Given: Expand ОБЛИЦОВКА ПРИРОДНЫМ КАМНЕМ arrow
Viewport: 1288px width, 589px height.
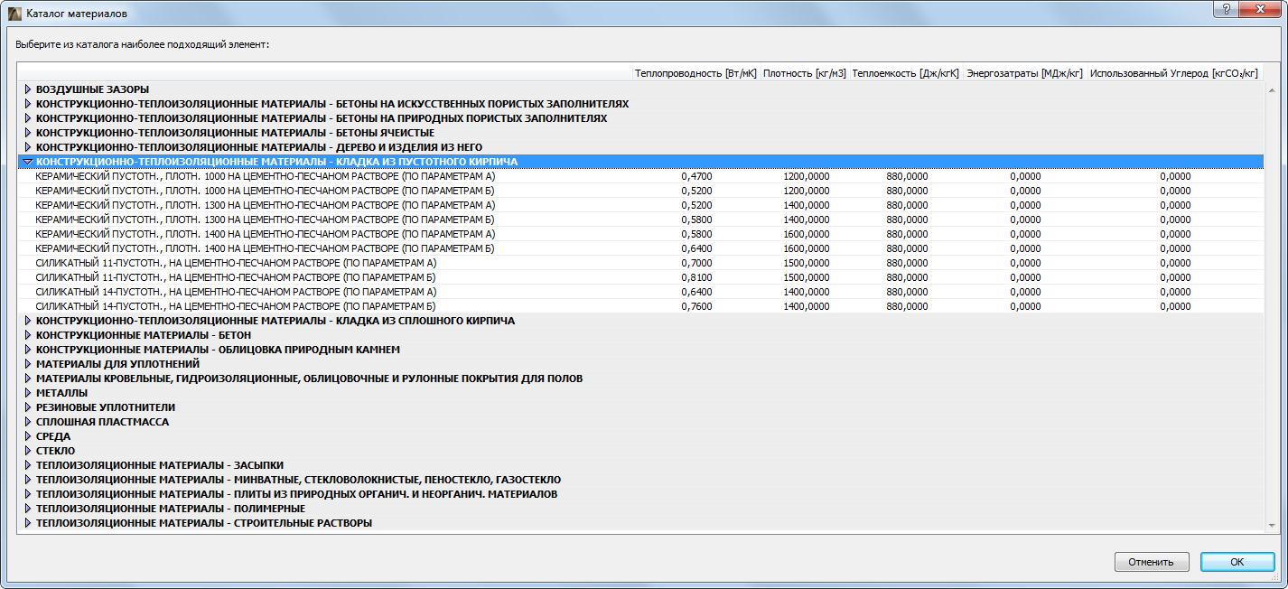Looking at the screenshot, I should pos(28,350).
